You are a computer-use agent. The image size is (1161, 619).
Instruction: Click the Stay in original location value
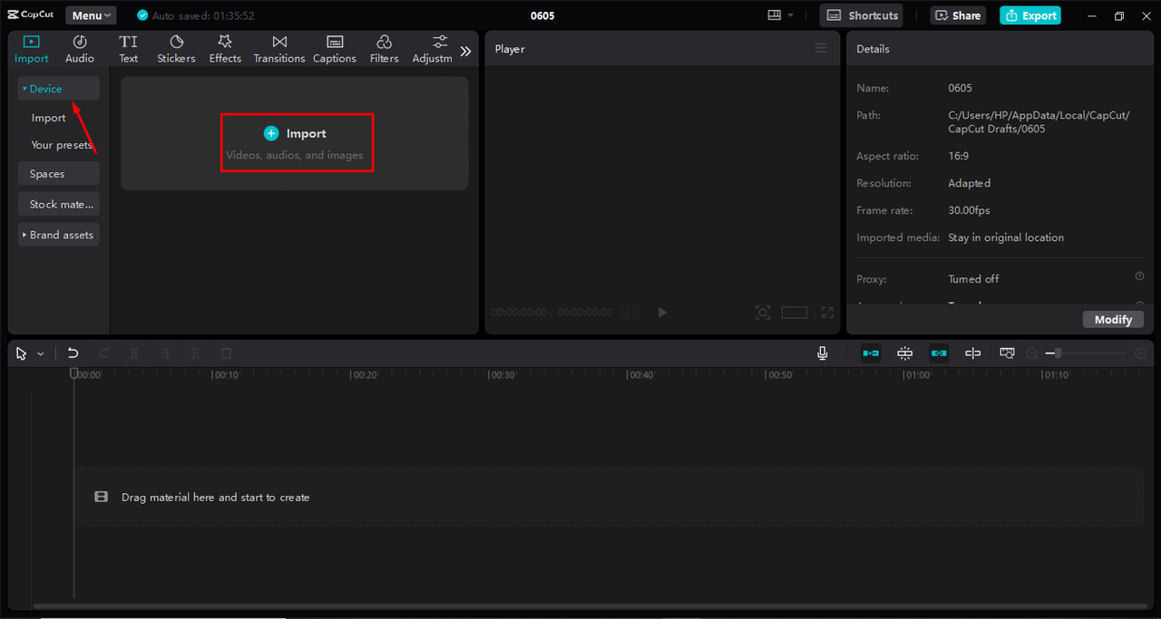coord(1006,237)
